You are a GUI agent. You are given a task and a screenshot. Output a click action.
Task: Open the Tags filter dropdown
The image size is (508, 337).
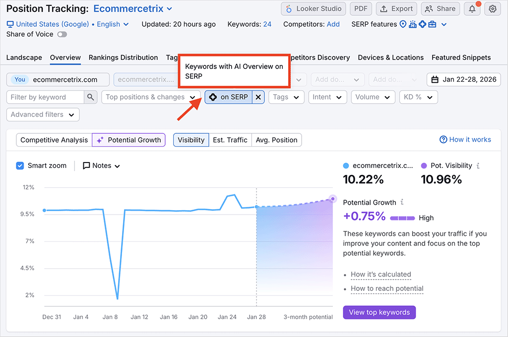286,97
